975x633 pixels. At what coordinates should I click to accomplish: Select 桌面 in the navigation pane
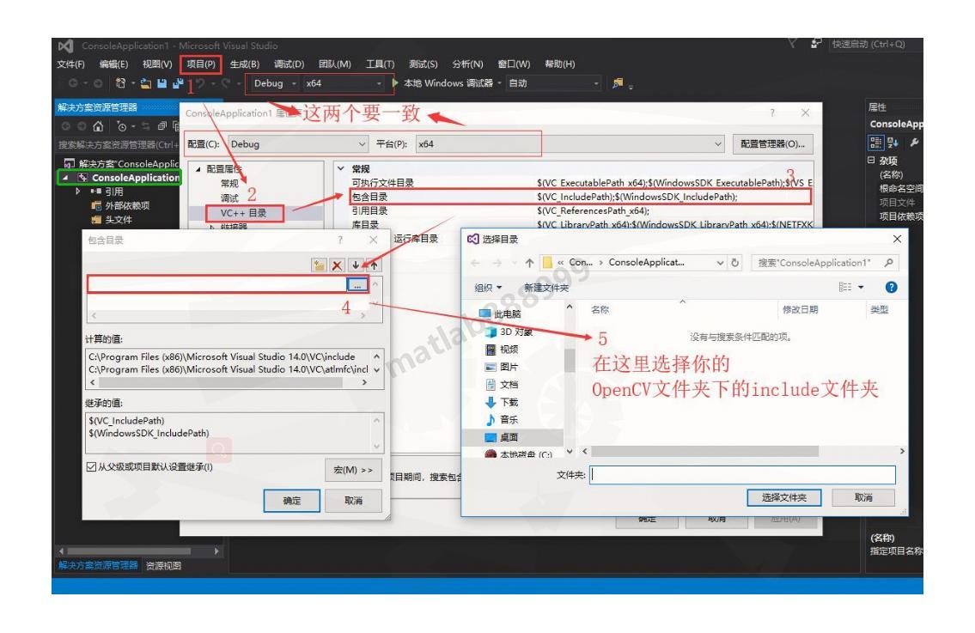click(x=501, y=437)
